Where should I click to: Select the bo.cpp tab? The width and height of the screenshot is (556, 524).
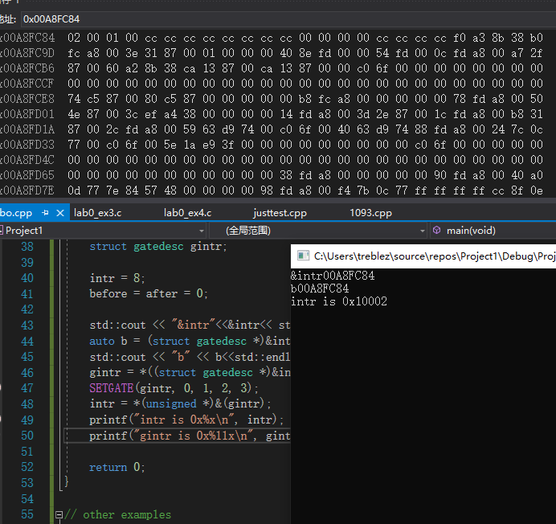point(16,213)
